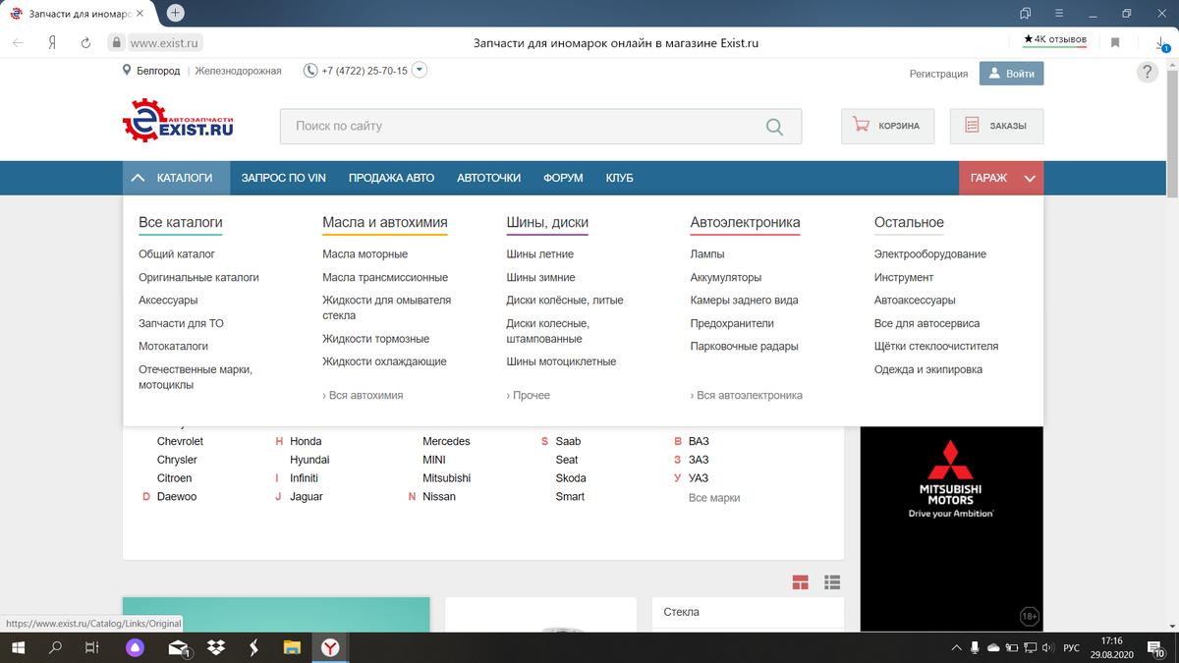
Task: Open КЛУБ menu item
Action: [619, 178]
